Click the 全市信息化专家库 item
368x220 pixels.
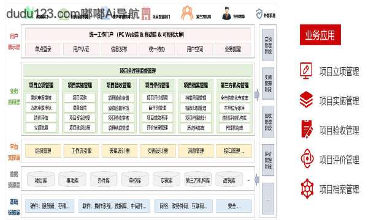click(234, 98)
